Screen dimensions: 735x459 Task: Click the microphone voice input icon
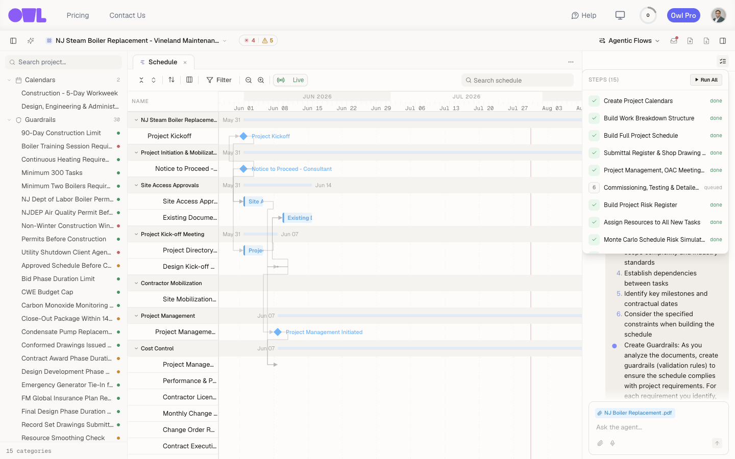click(612, 443)
